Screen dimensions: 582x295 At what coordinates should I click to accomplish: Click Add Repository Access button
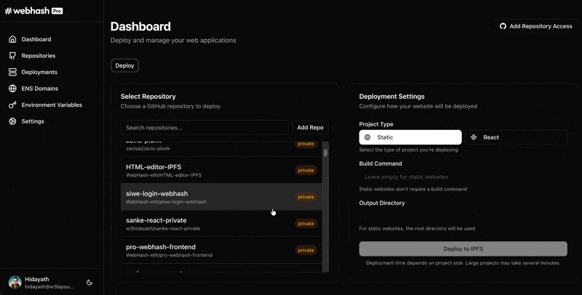point(536,26)
